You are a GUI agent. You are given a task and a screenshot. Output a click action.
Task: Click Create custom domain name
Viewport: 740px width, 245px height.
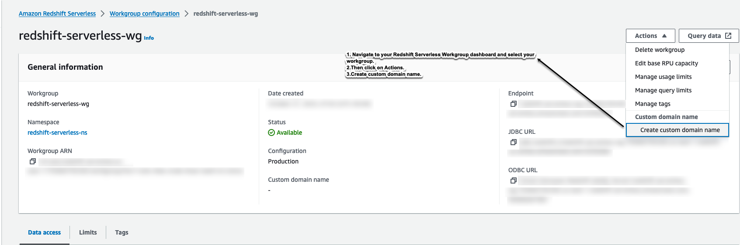point(677,130)
